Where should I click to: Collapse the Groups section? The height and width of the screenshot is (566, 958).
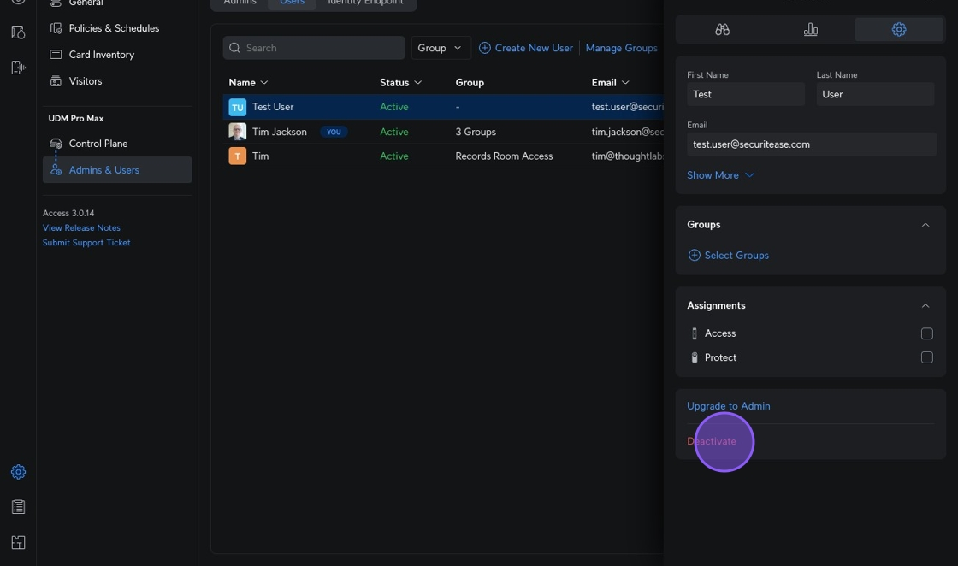tap(925, 225)
